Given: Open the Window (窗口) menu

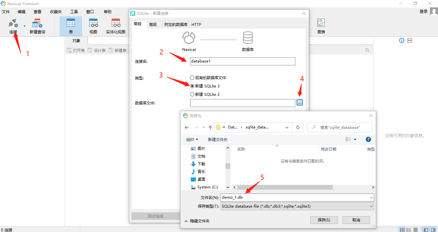Looking at the screenshot, I should (x=90, y=12).
